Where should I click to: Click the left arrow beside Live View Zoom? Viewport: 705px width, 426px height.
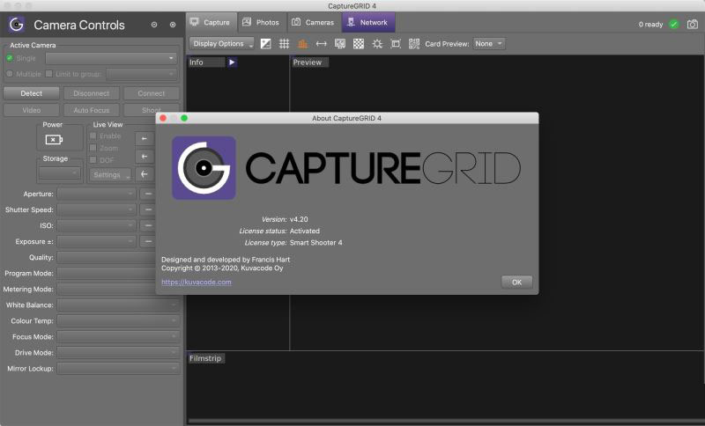145,157
